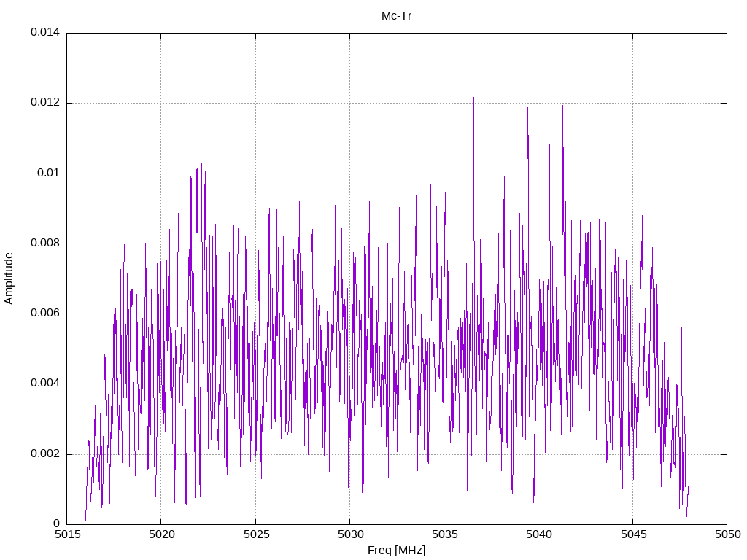Click the 0.006 y-axis tick label
This screenshot has height=560, width=747.
[x=45, y=313]
